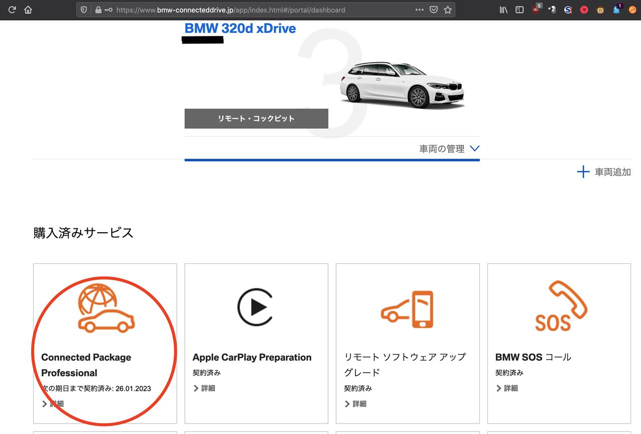Open uBlock Origin extension with badge 5
This screenshot has width=641, height=434.
[x=536, y=9]
